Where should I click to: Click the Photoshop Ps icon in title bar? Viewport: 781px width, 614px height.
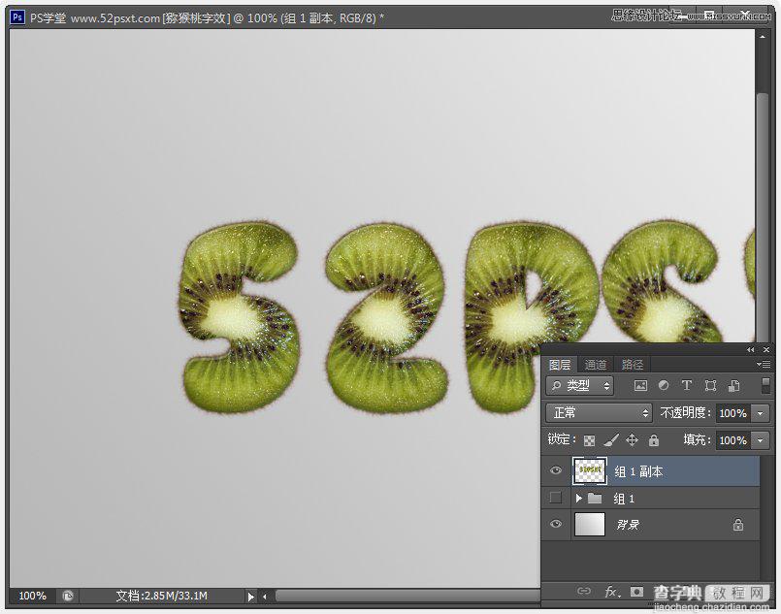17,17
